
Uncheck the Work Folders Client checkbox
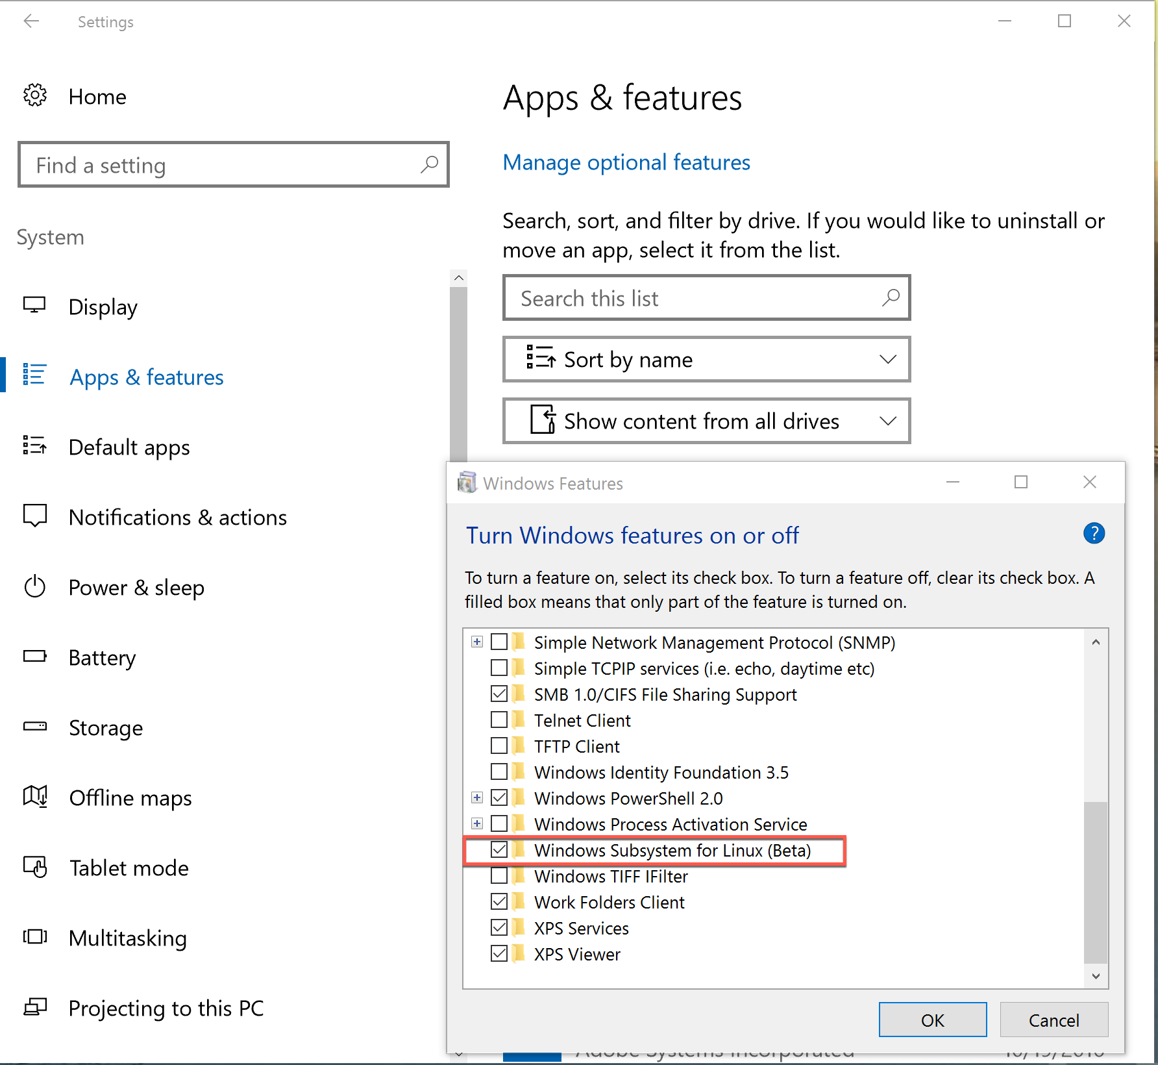coord(499,902)
